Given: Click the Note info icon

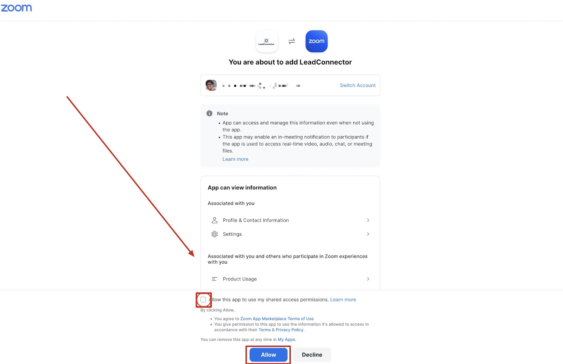Looking at the screenshot, I should [x=209, y=113].
